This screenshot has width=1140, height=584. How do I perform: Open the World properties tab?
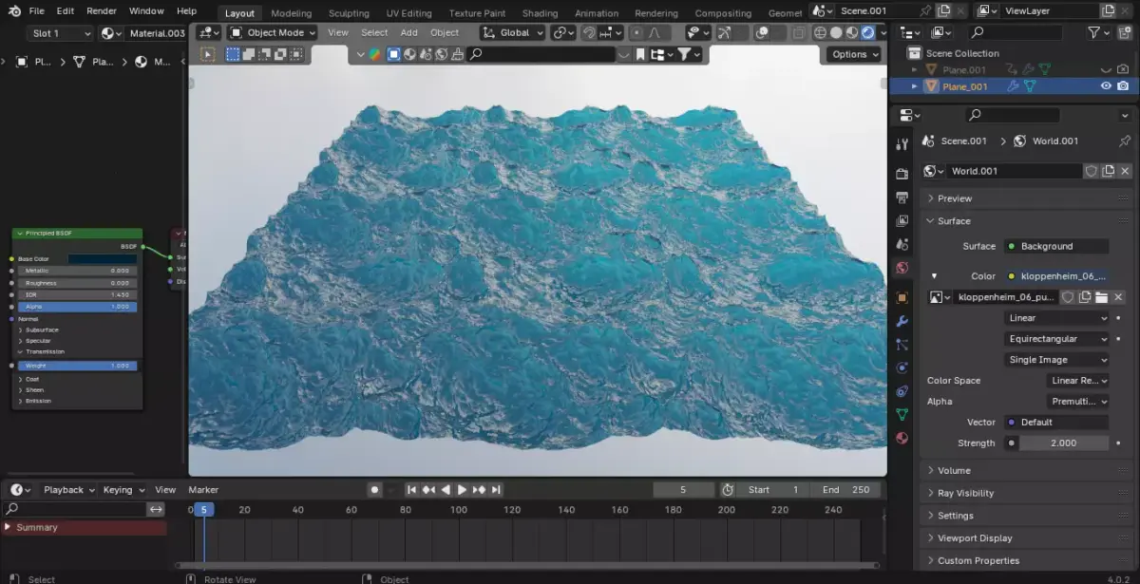tap(902, 269)
